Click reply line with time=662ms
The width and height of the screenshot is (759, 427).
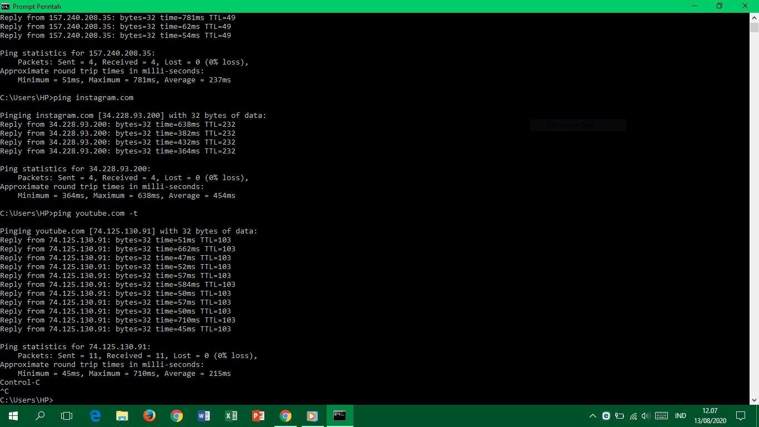pos(118,249)
